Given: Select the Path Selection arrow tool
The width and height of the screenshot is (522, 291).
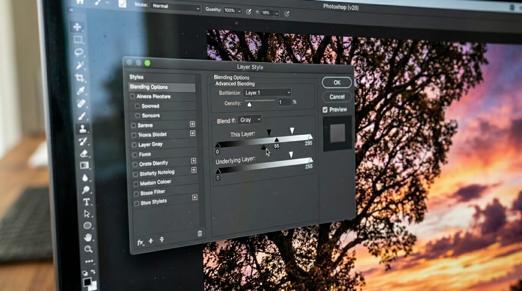Looking at the screenshot, I should (x=87, y=214).
